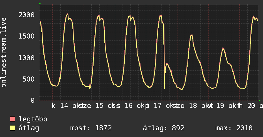263x137 pixels.
Task: Click the green arrow at x-axis end
Action: pyautogui.click(x=259, y=100)
